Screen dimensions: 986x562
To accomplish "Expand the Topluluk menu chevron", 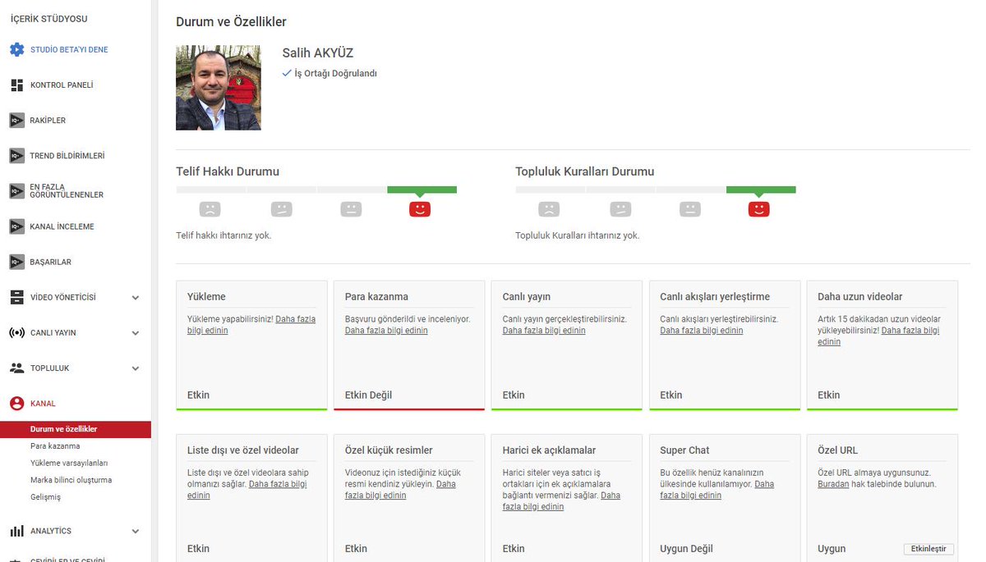I will pos(136,368).
